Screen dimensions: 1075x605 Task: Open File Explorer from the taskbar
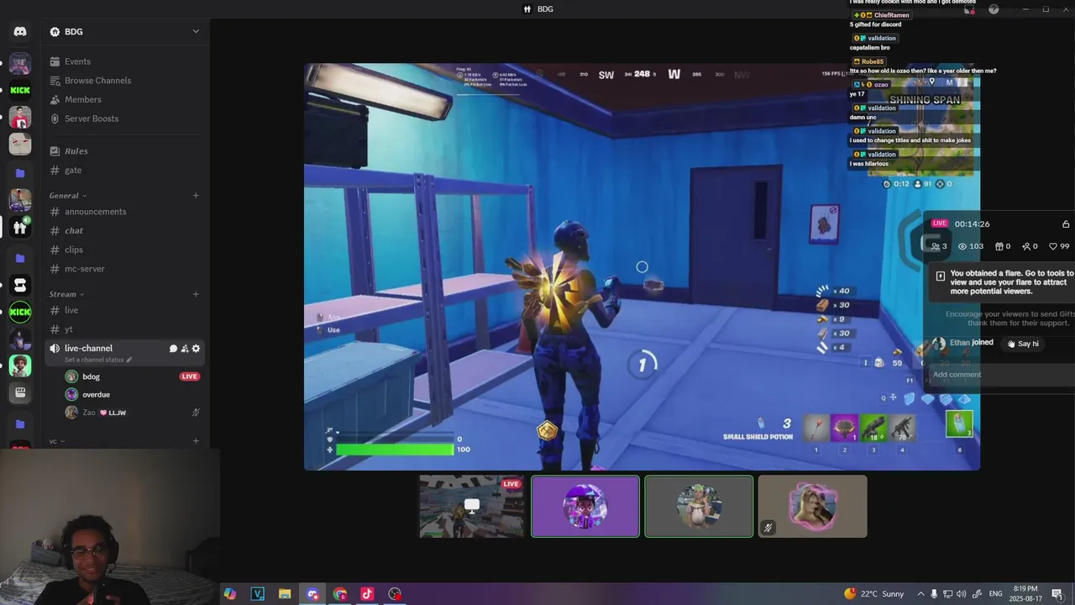coord(285,594)
